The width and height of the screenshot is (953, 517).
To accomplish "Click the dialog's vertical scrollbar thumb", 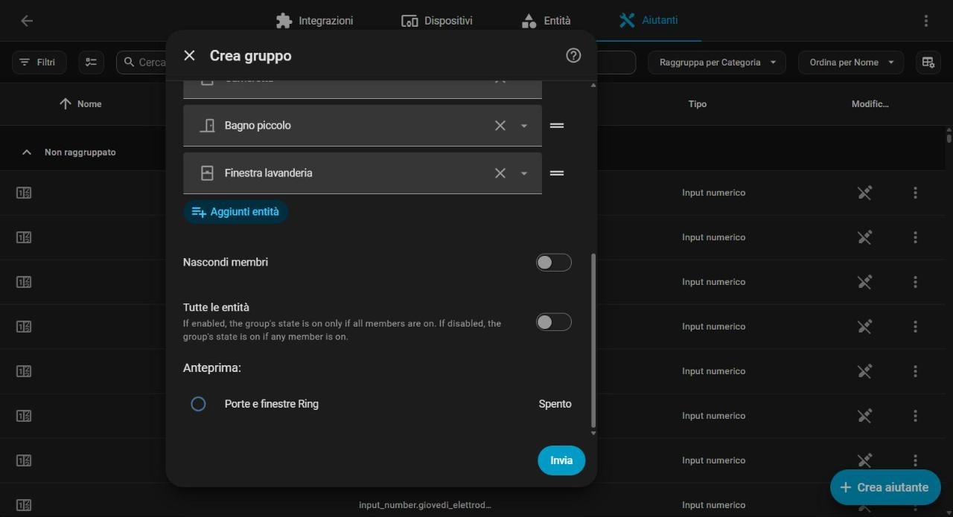I will click(593, 341).
